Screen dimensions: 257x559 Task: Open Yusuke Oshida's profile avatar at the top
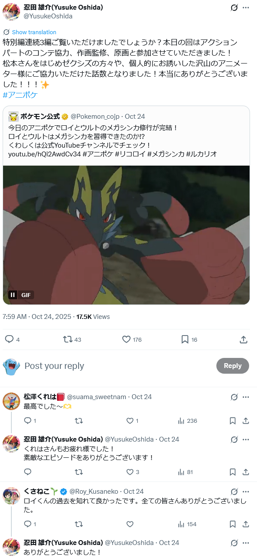[11, 11]
